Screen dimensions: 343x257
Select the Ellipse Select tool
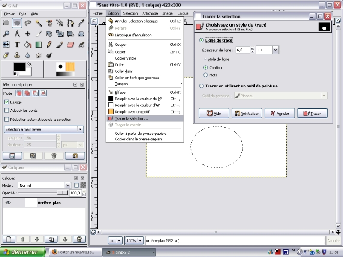[x=17, y=23]
